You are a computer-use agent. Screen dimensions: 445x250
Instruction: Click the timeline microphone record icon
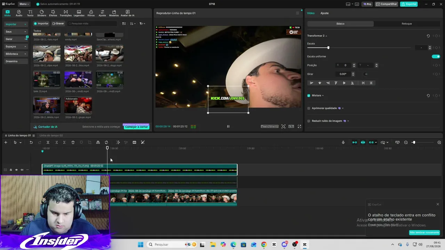pos(343,142)
